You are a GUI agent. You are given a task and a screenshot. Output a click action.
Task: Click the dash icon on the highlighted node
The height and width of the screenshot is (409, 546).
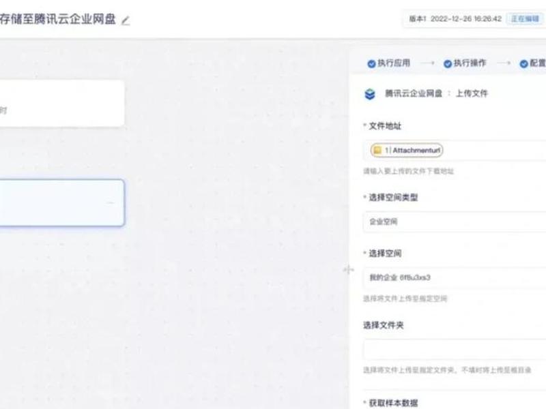[x=111, y=202]
